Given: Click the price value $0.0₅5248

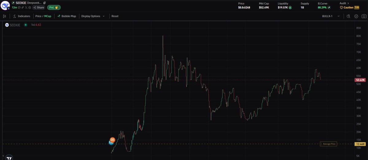Looking at the screenshot, I should pyautogui.click(x=244, y=8).
